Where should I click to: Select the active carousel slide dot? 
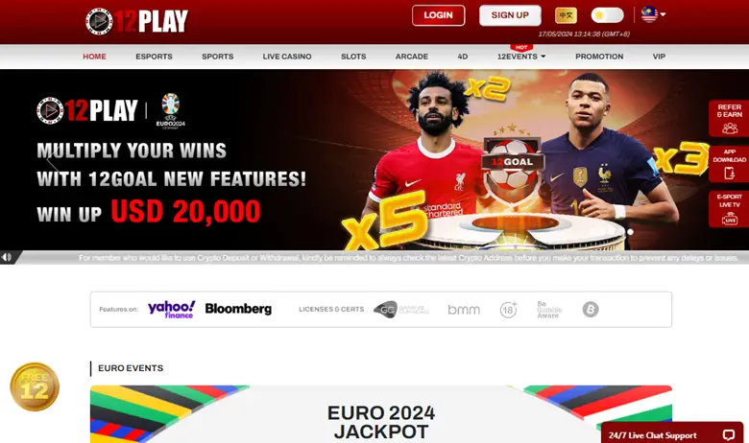[x=630, y=232]
